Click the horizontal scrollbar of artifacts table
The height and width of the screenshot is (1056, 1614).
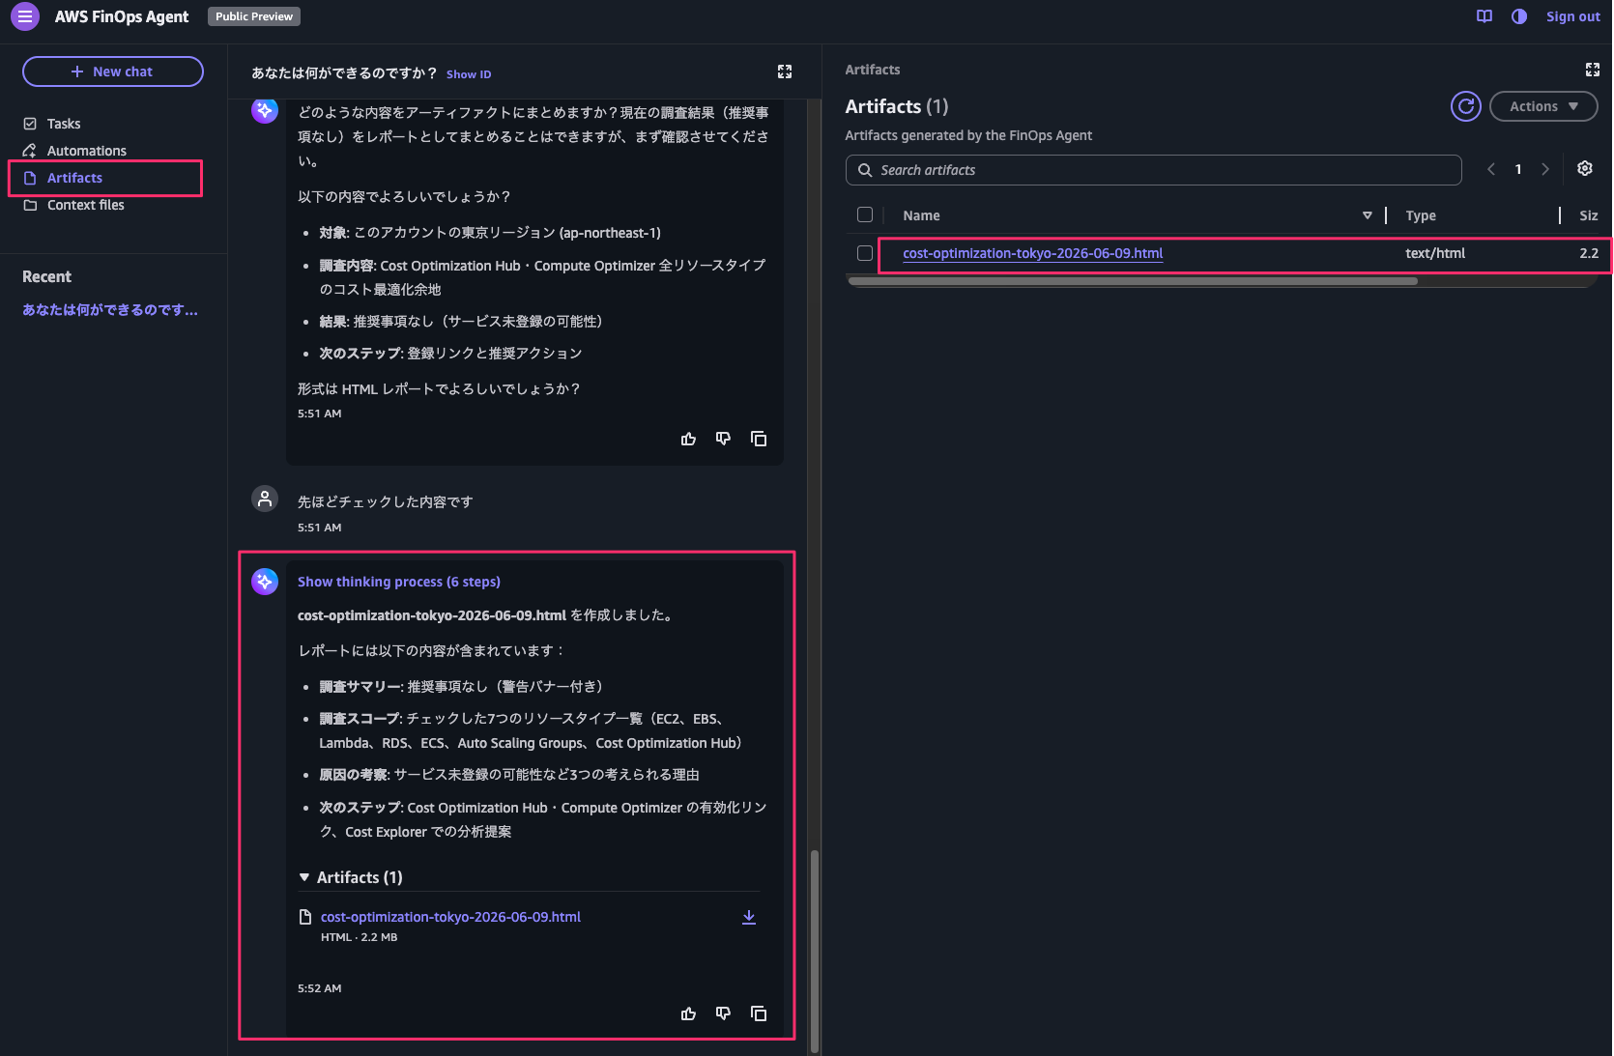coord(1133,281)
